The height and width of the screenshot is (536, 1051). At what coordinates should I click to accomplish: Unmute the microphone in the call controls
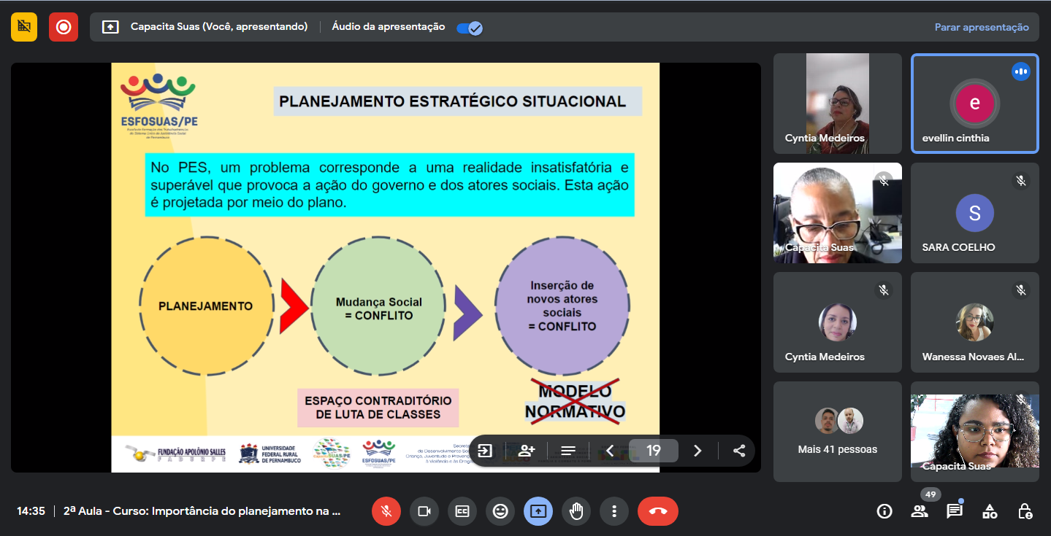point(386,511)
